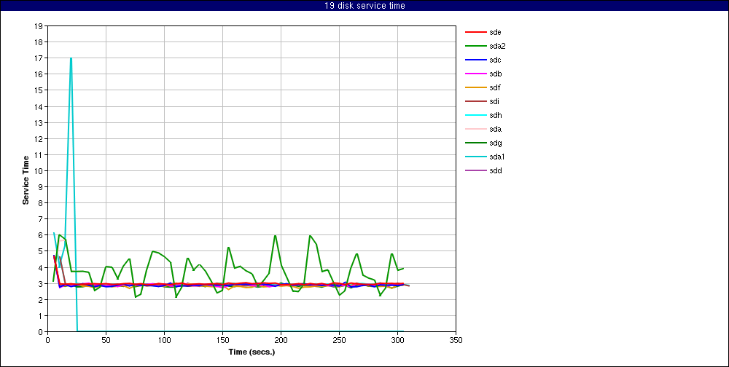The image size is (729, 367).
Task: Click the cyan sdh legend line swatch
Action: coord(475,115)
